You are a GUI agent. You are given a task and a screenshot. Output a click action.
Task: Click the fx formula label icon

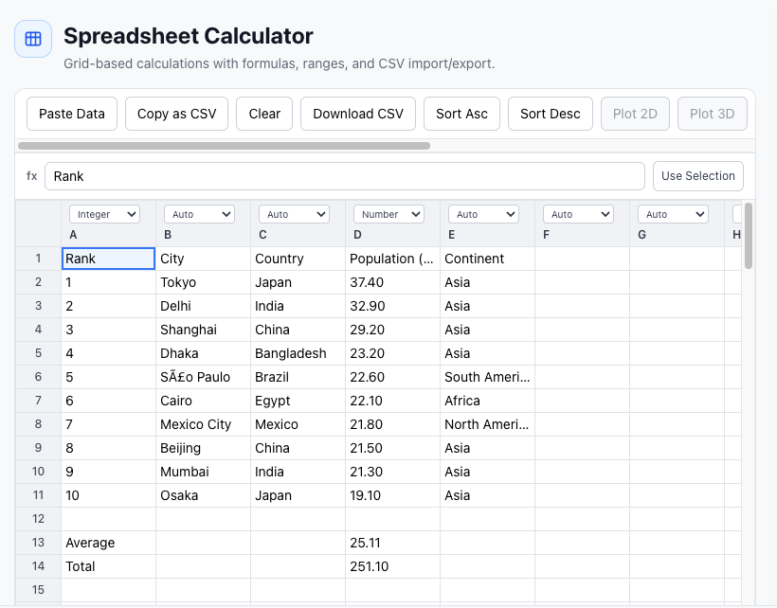pyautogui.click(x=31, y=176)
